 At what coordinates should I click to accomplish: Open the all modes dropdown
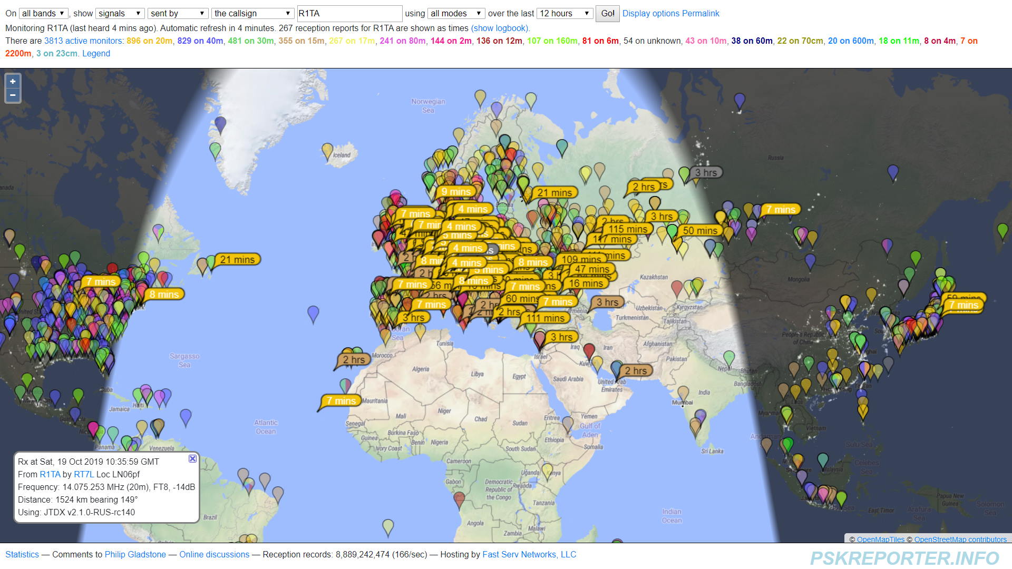[456, 14]
